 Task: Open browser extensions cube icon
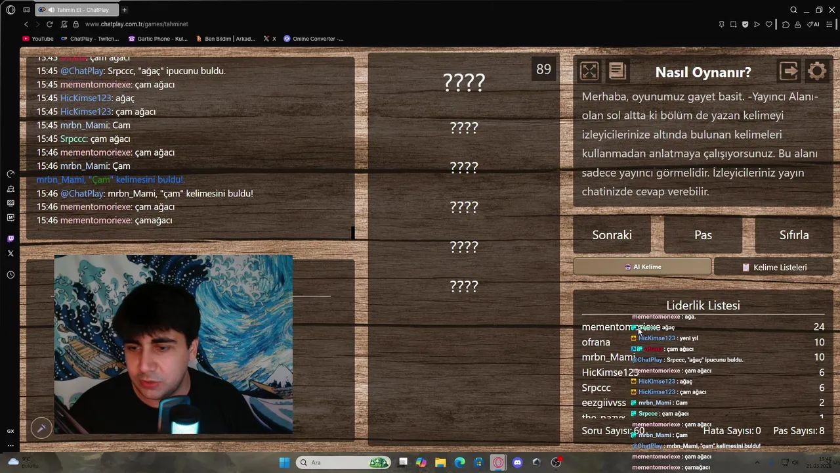point(786,24)
